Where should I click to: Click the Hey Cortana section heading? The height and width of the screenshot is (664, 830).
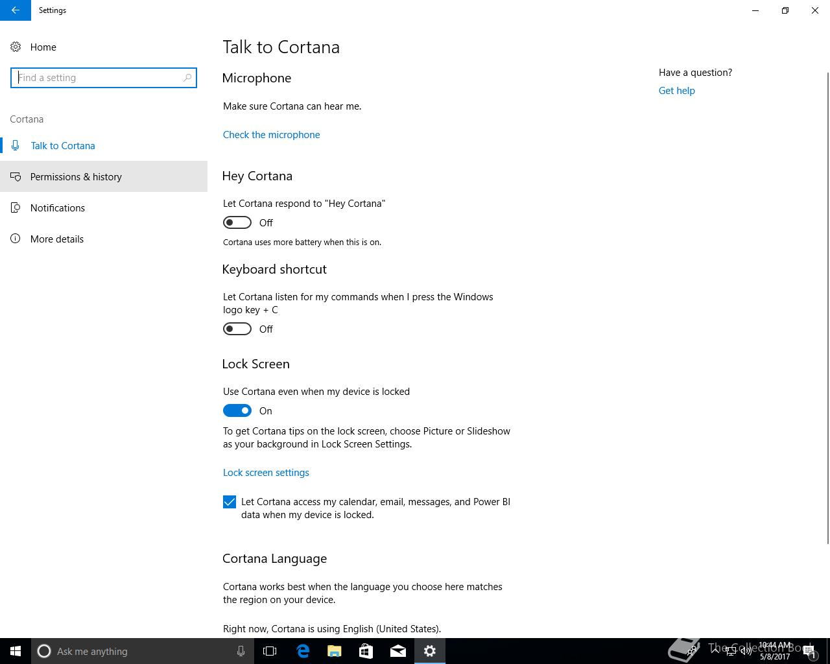257,176
